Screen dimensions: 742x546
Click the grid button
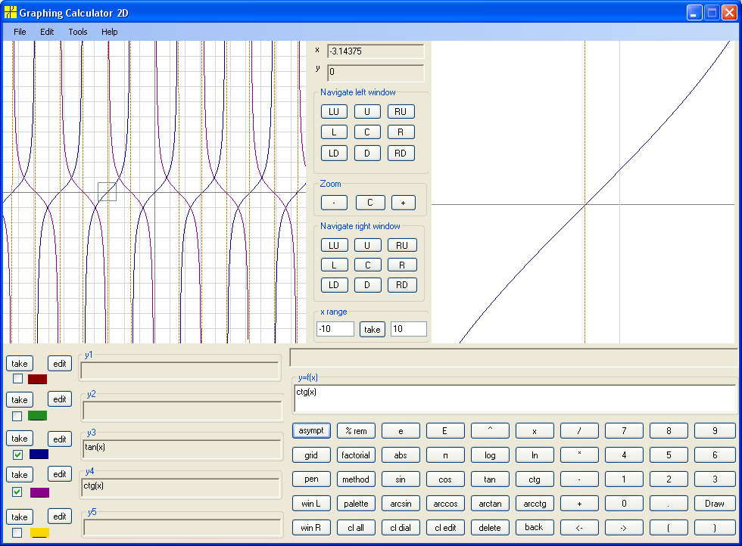[x=311, y=455]
